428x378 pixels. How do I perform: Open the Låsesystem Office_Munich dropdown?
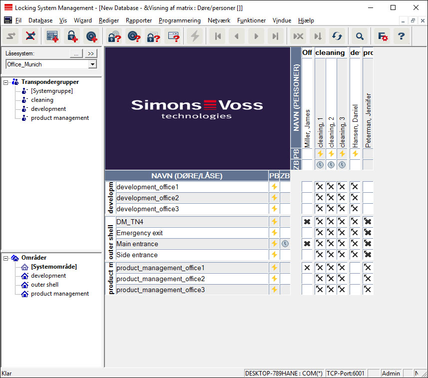(x=92, y=64)
